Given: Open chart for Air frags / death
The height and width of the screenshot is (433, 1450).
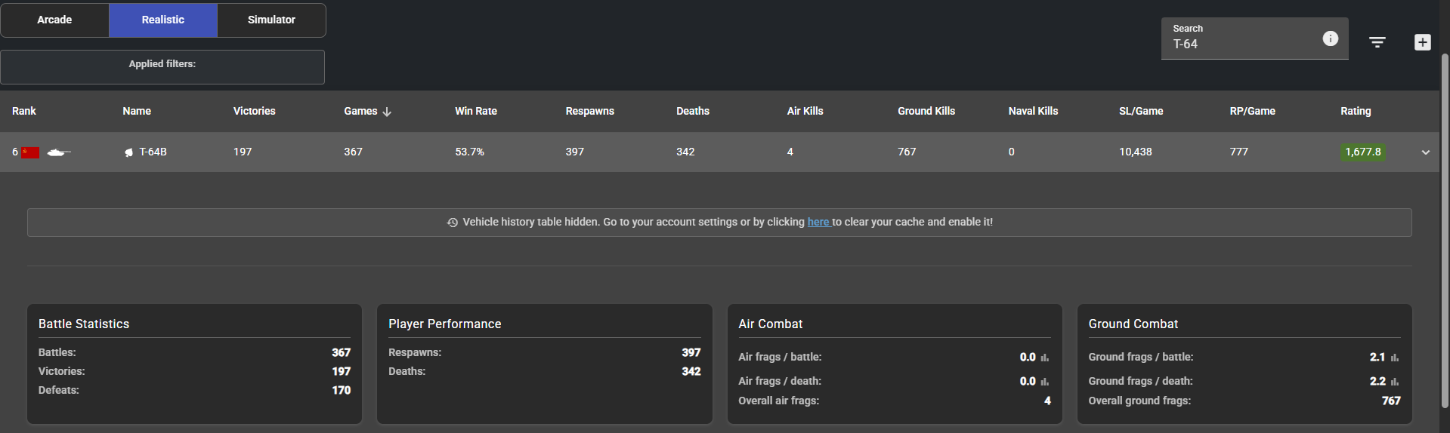Looking at the screenshot, I should (x=1045, y=382).
